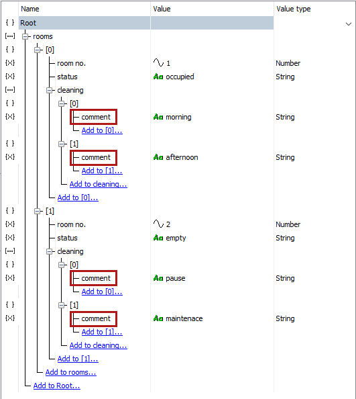Select the Root row
Viewport: 356px width, 399px height.
pos(146,23)
